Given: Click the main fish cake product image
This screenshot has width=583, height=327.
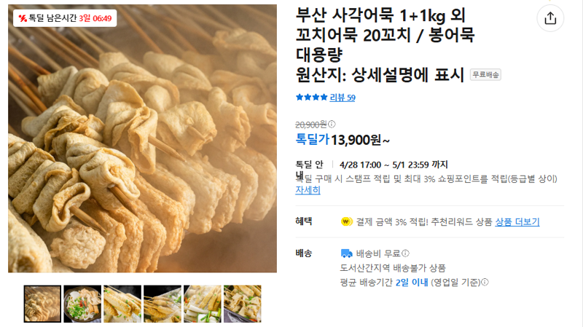Looking at the screenshot, I should point(142,138).
